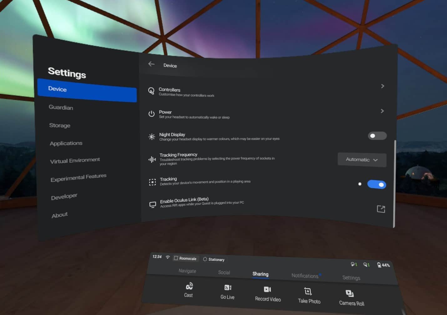Click the Go Live icon
Viewport: 447px width, 315px height.
(227, 288)
